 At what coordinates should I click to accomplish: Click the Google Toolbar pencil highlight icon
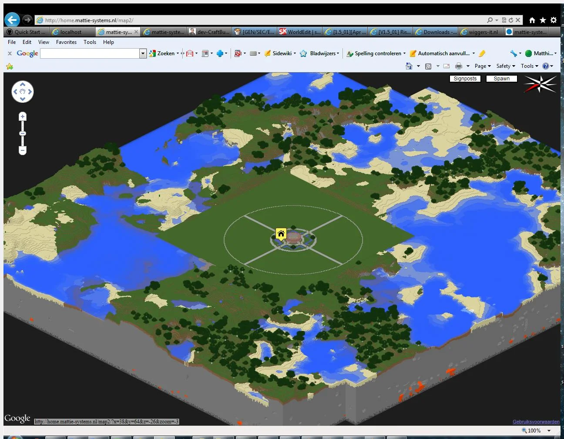point(482,53)
